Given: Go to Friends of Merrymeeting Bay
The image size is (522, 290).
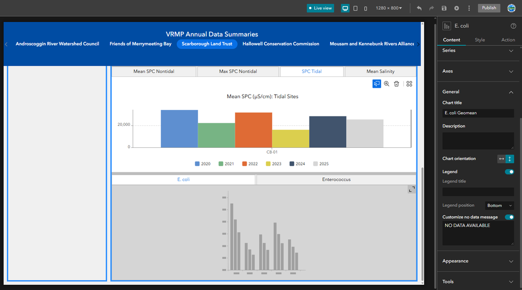Looking at the screenshot, I should [141, 44].
